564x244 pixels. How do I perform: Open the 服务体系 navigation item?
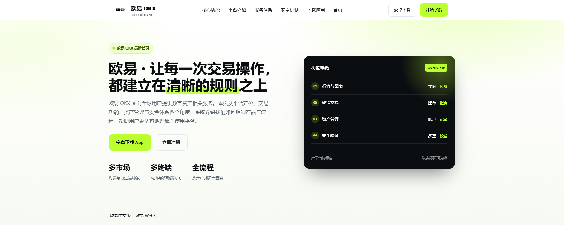(263, 10)
